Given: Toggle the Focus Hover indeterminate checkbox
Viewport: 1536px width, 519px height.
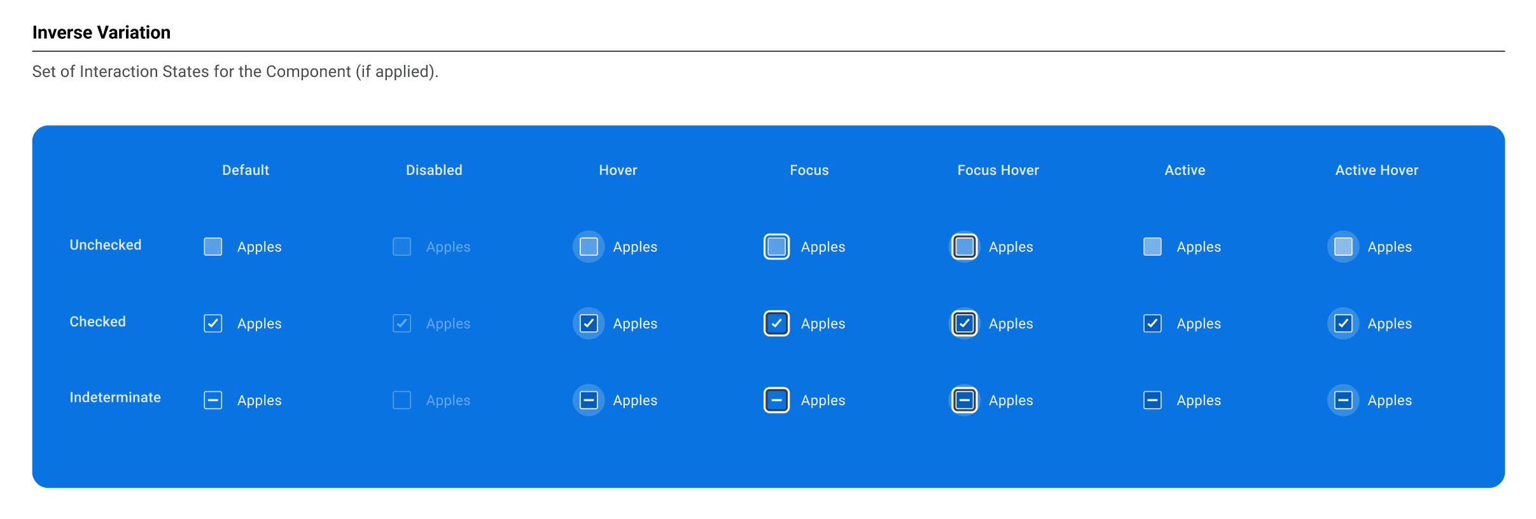Looking at the screenshot, I should click(x=965, y=401).
